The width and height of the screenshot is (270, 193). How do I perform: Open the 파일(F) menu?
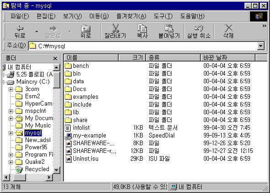click(x=20, y=16)
